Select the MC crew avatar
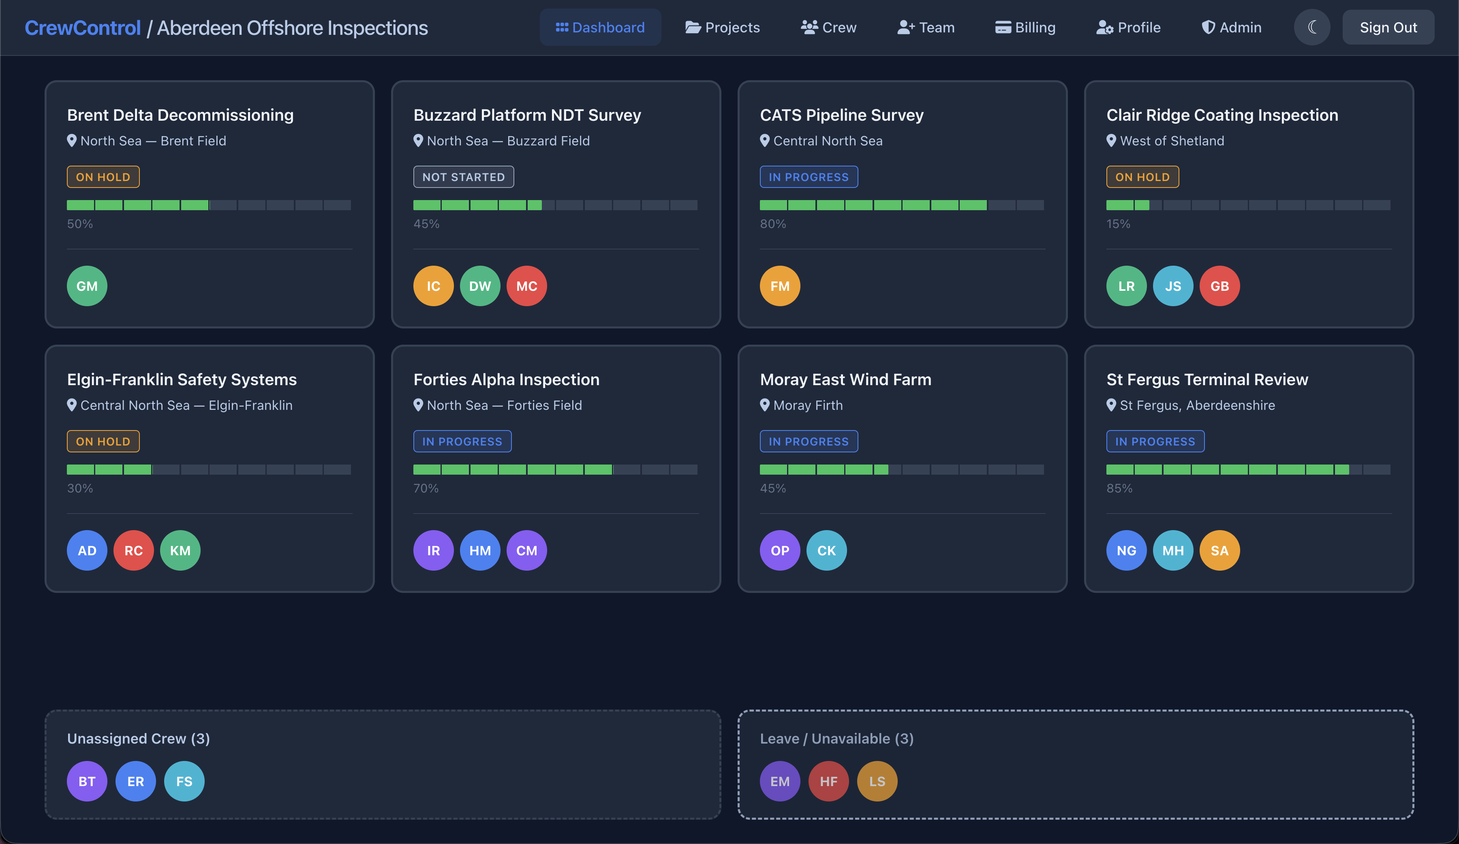1459x844 pixels. tap(526, 286)
